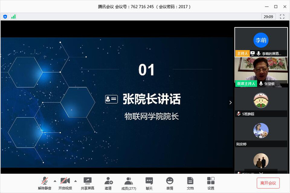The width and height of the screenshot is (290, 193).
Task: Collapse the participant sidebar with the chevron
Action: click(230, 102)
